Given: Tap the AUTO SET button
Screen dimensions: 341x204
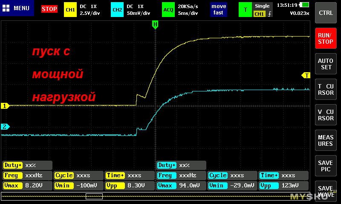Looking at the screenshot, I should point(326,64).
